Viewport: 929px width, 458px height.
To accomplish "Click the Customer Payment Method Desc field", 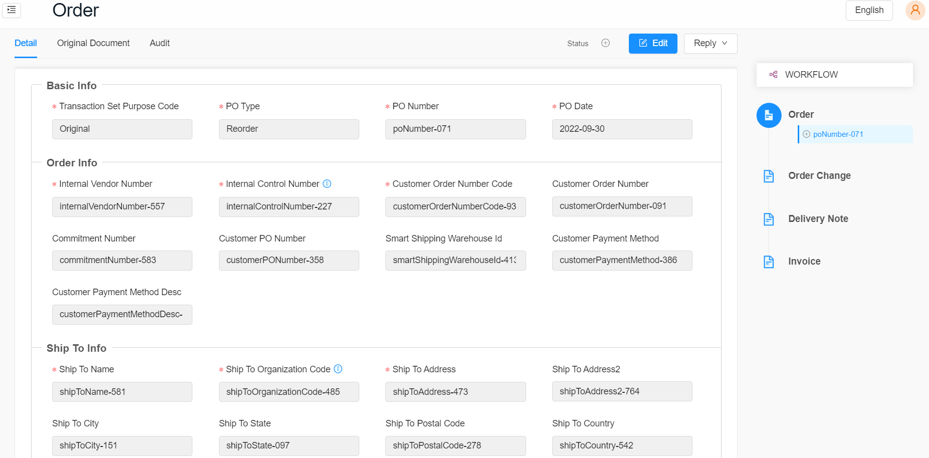I will [122, 315].
